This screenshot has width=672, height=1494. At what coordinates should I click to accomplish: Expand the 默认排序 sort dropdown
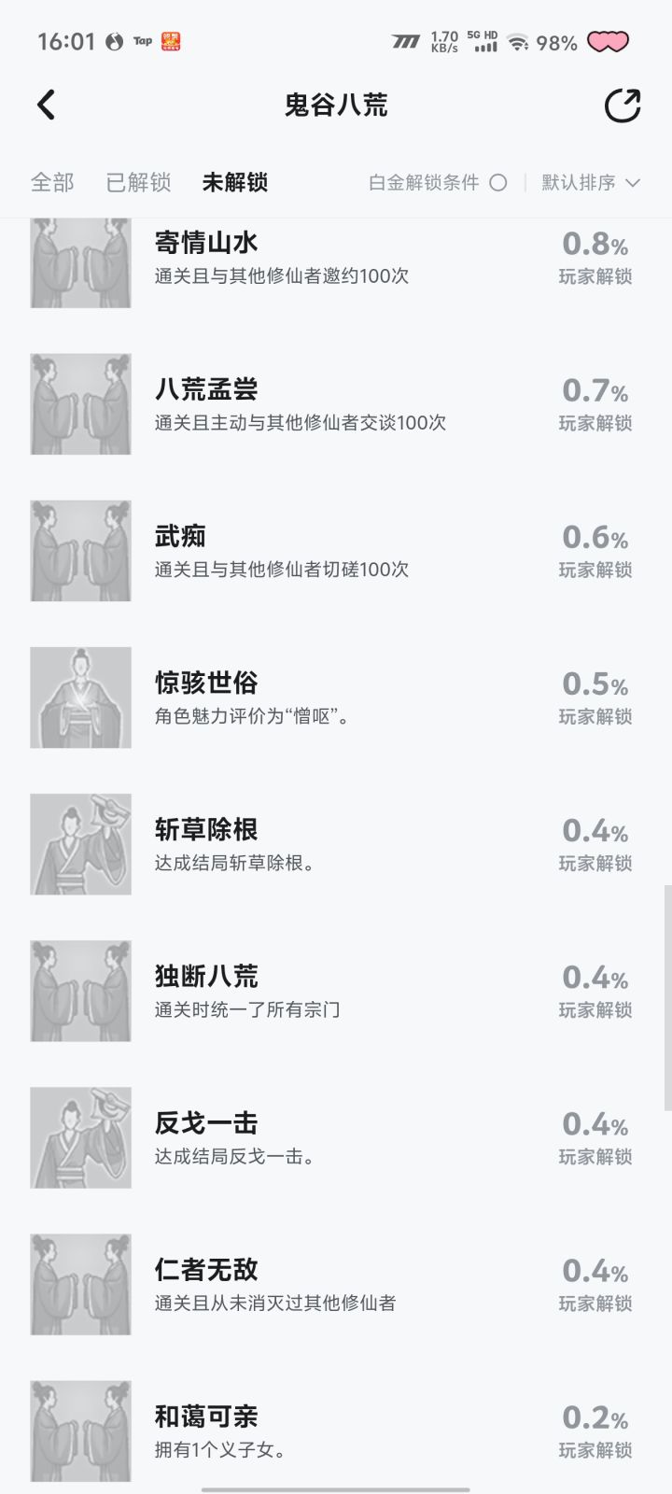pos(591,182)
